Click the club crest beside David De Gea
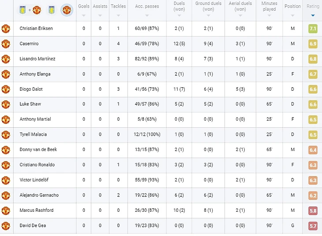The image size is (322, 236). (6, 225)
